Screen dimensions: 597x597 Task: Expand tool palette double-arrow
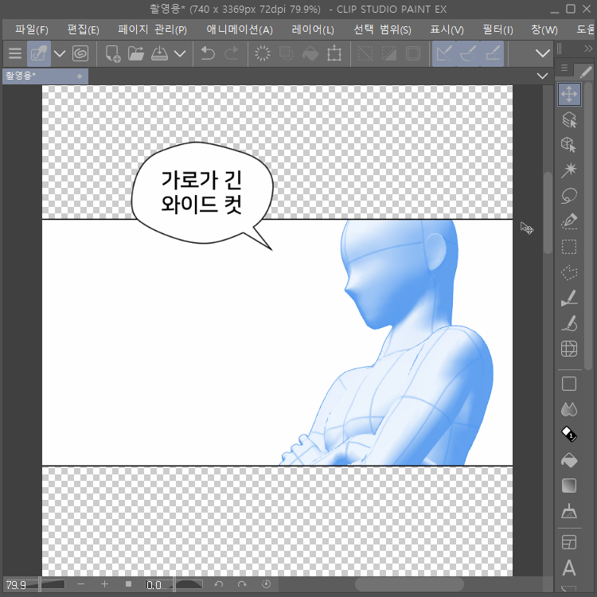point(588,49)
